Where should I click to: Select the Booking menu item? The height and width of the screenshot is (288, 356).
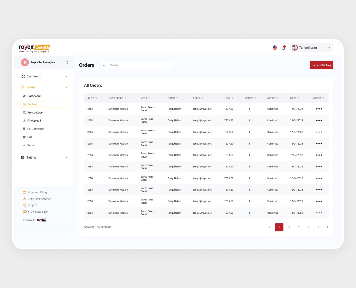click(x=44, y=104)
